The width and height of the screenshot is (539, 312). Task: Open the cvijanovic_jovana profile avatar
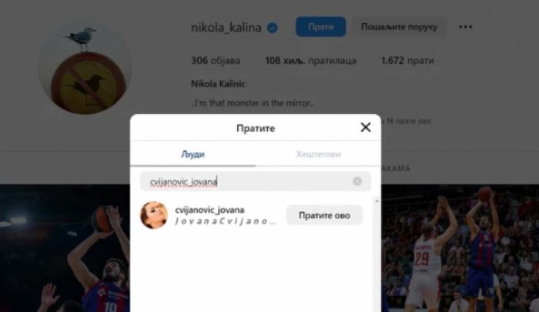coord(154,215)
